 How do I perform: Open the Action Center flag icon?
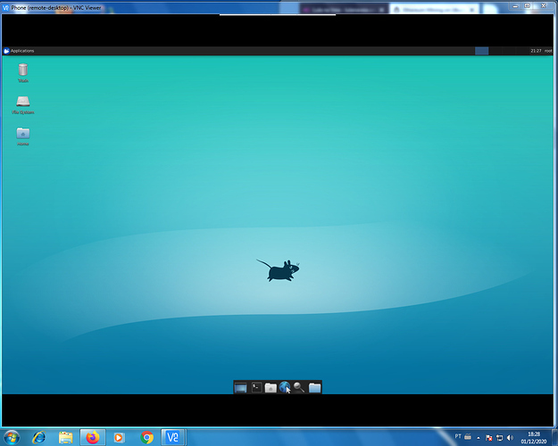[489, 438]
